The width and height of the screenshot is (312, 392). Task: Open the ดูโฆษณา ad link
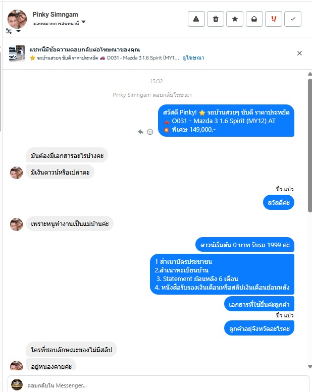click(x=193, y=58)
